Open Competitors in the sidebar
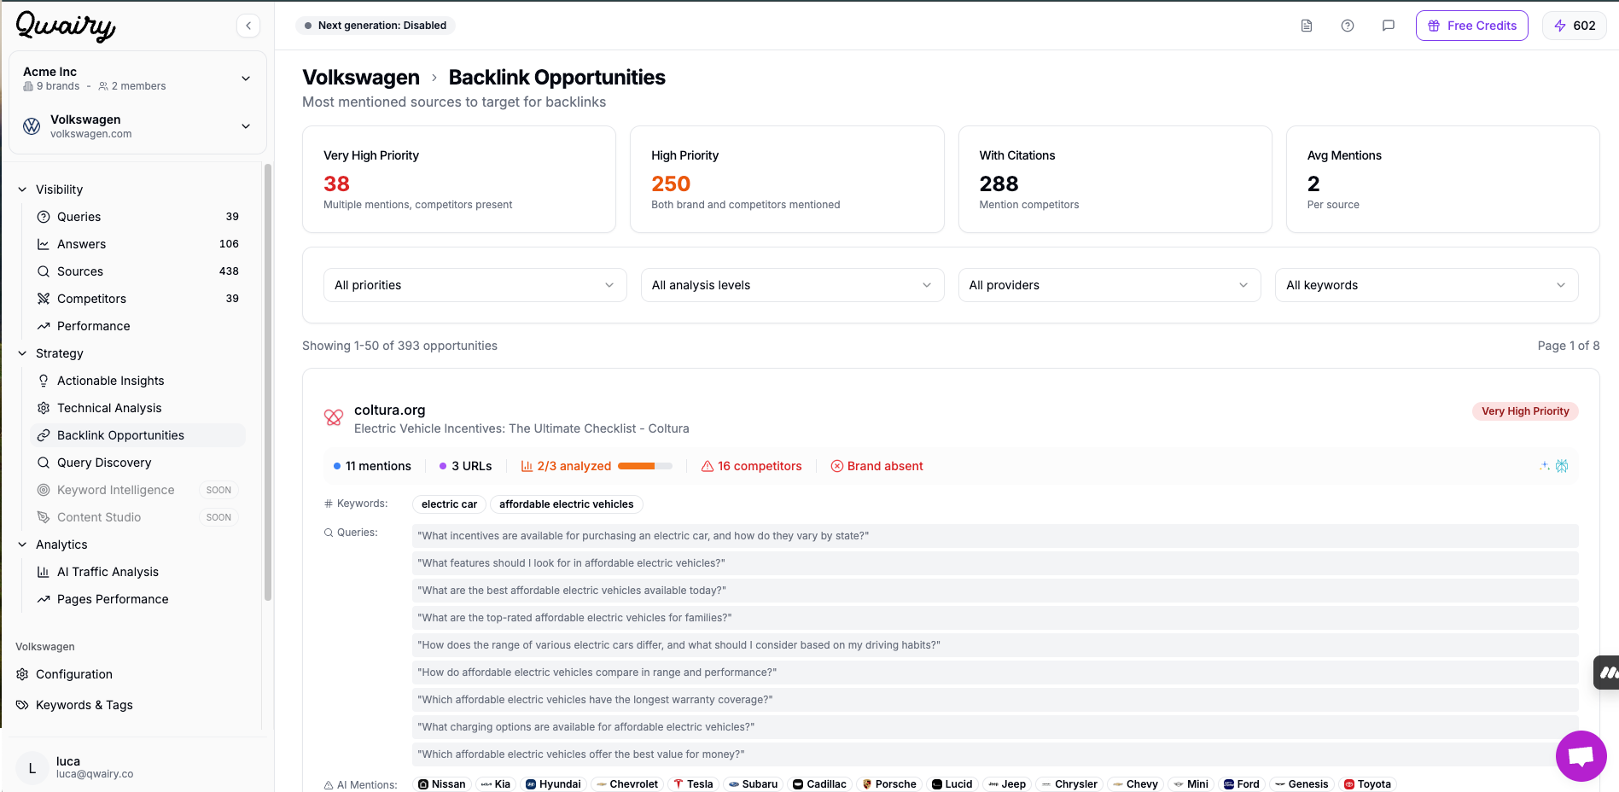This screenshot has width=1619, height=792. 137,299
